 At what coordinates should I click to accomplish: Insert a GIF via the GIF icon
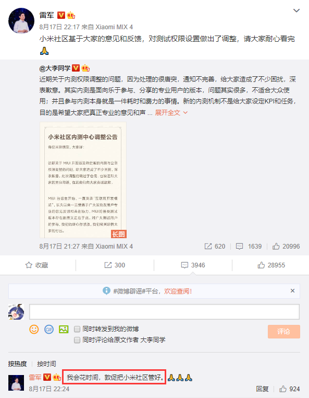pos(49,329)
